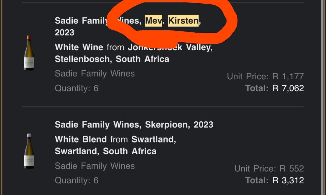Open producer name under Mev. Kirsten entry

coord(95,74)
